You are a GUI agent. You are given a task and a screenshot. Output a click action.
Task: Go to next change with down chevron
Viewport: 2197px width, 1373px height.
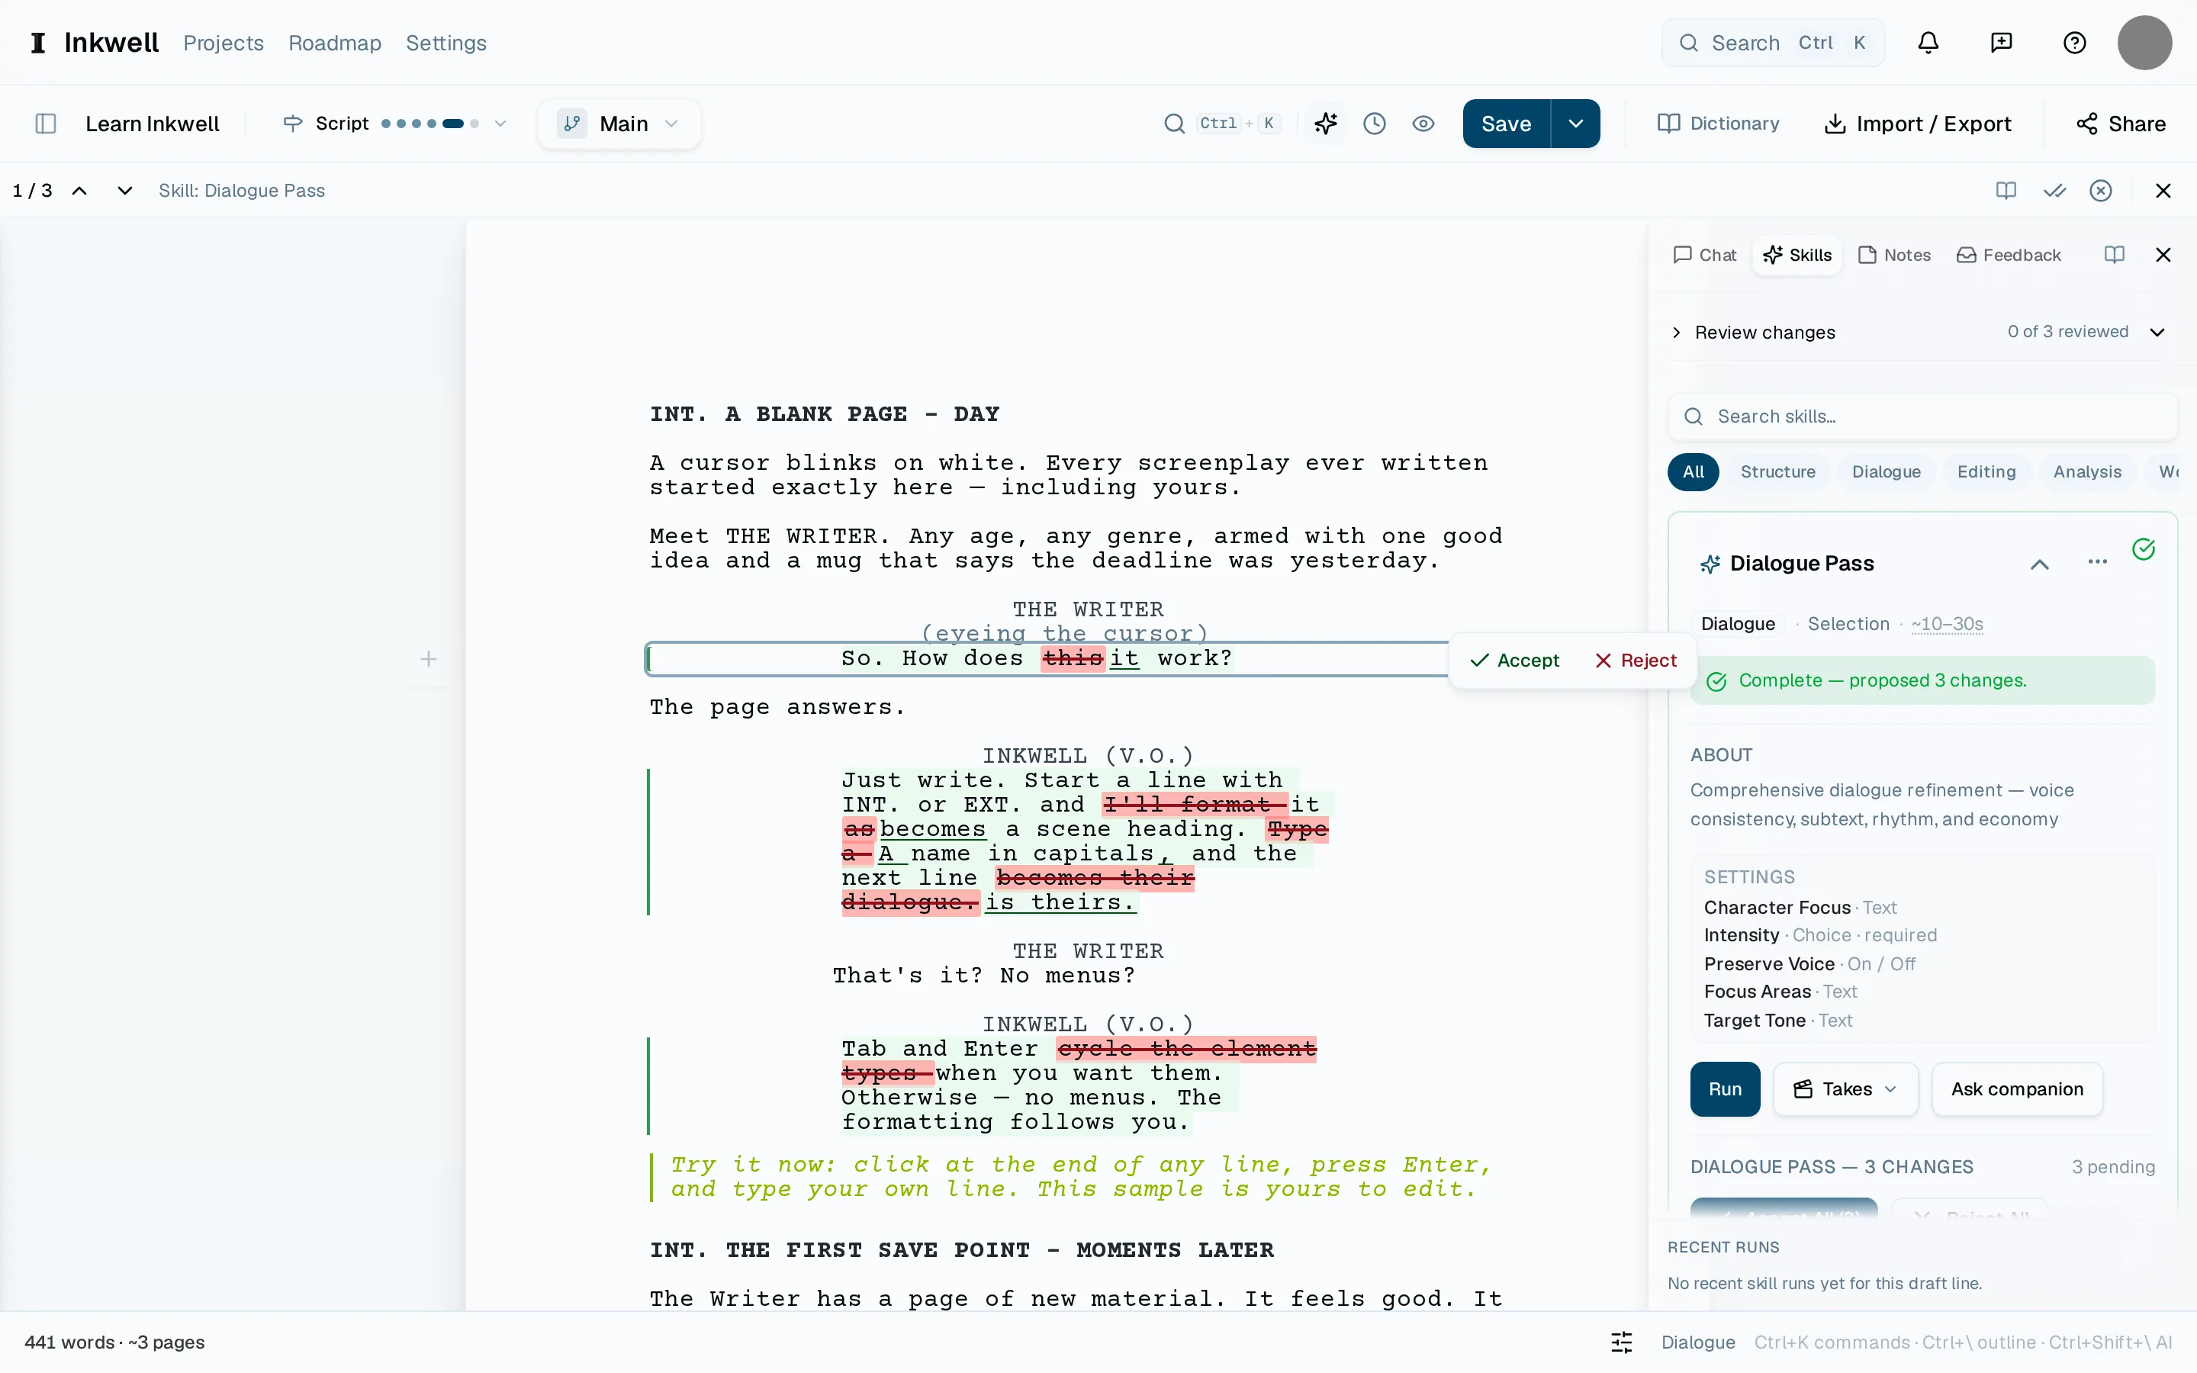pos(125,191)
